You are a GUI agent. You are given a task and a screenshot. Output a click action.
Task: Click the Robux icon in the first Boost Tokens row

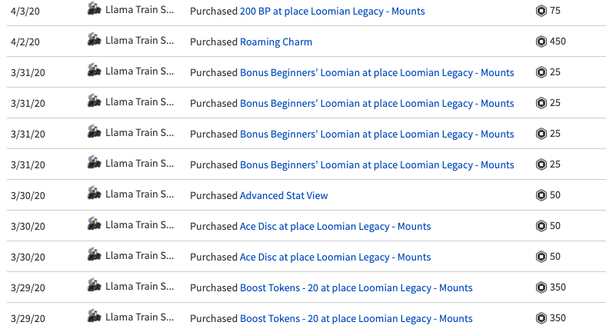pyautogui.click(x=541, y=287)
